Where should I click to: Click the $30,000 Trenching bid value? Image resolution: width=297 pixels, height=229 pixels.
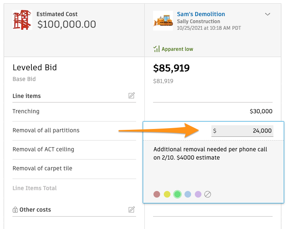coord(261,111)
